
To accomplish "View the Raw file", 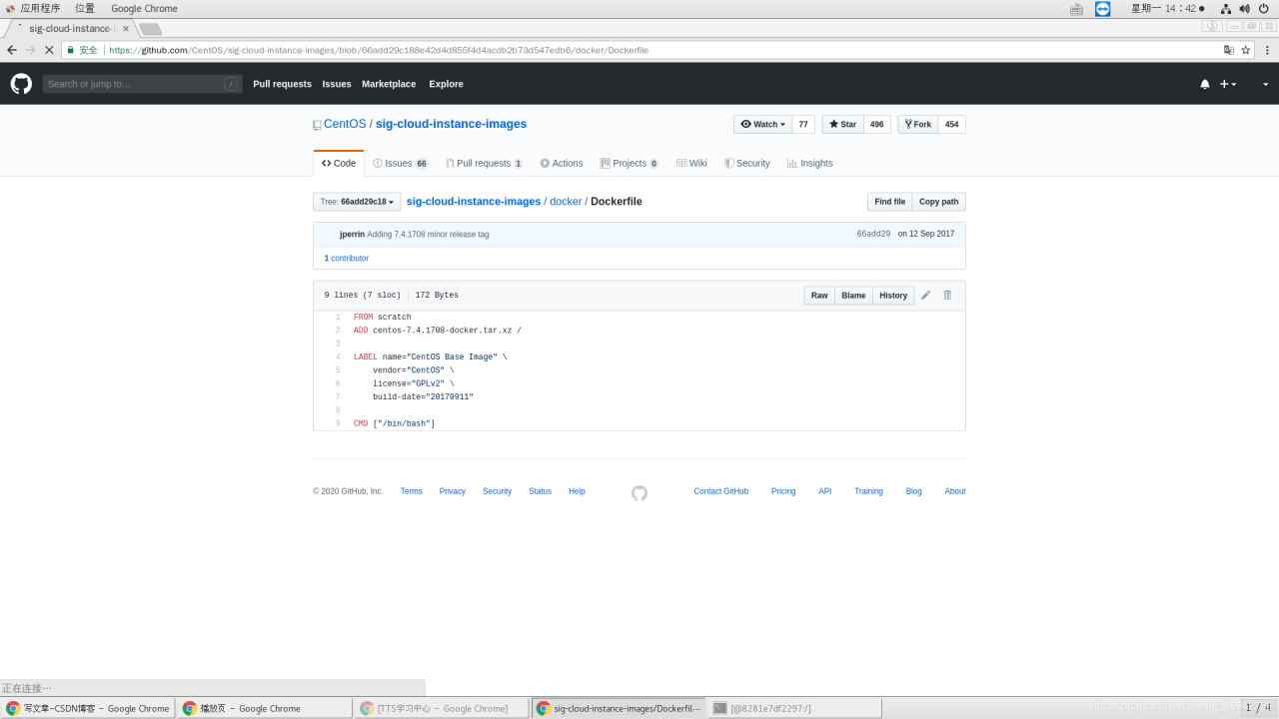I will tap(819, 296).
